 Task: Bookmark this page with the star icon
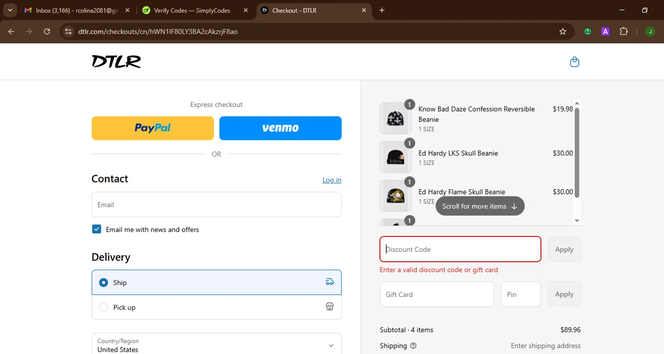coord(563,31)
